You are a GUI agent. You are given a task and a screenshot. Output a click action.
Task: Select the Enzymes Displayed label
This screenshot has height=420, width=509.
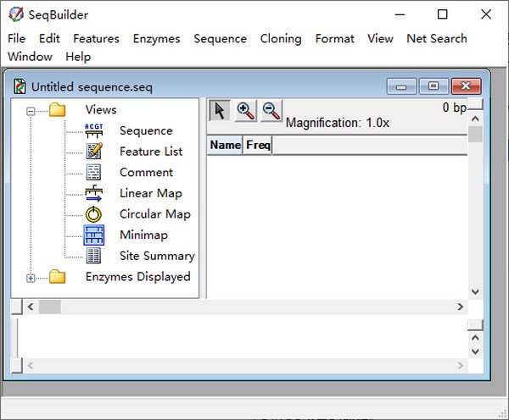138,277
